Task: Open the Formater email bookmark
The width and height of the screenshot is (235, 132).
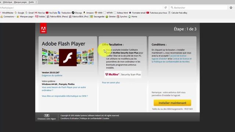Action: pyautogui.click(x=137, y=13)
